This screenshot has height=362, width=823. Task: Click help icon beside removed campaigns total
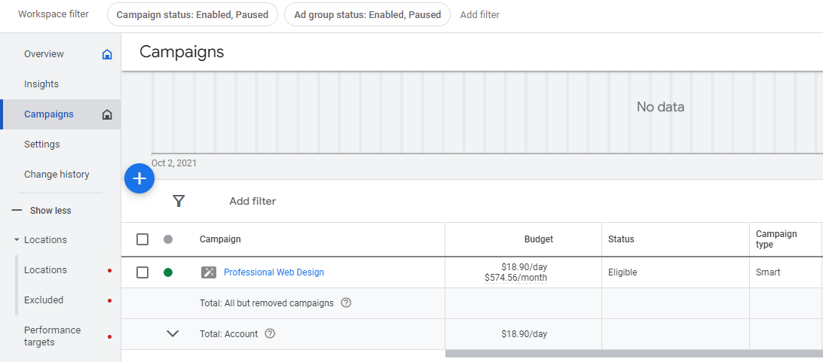346,303
